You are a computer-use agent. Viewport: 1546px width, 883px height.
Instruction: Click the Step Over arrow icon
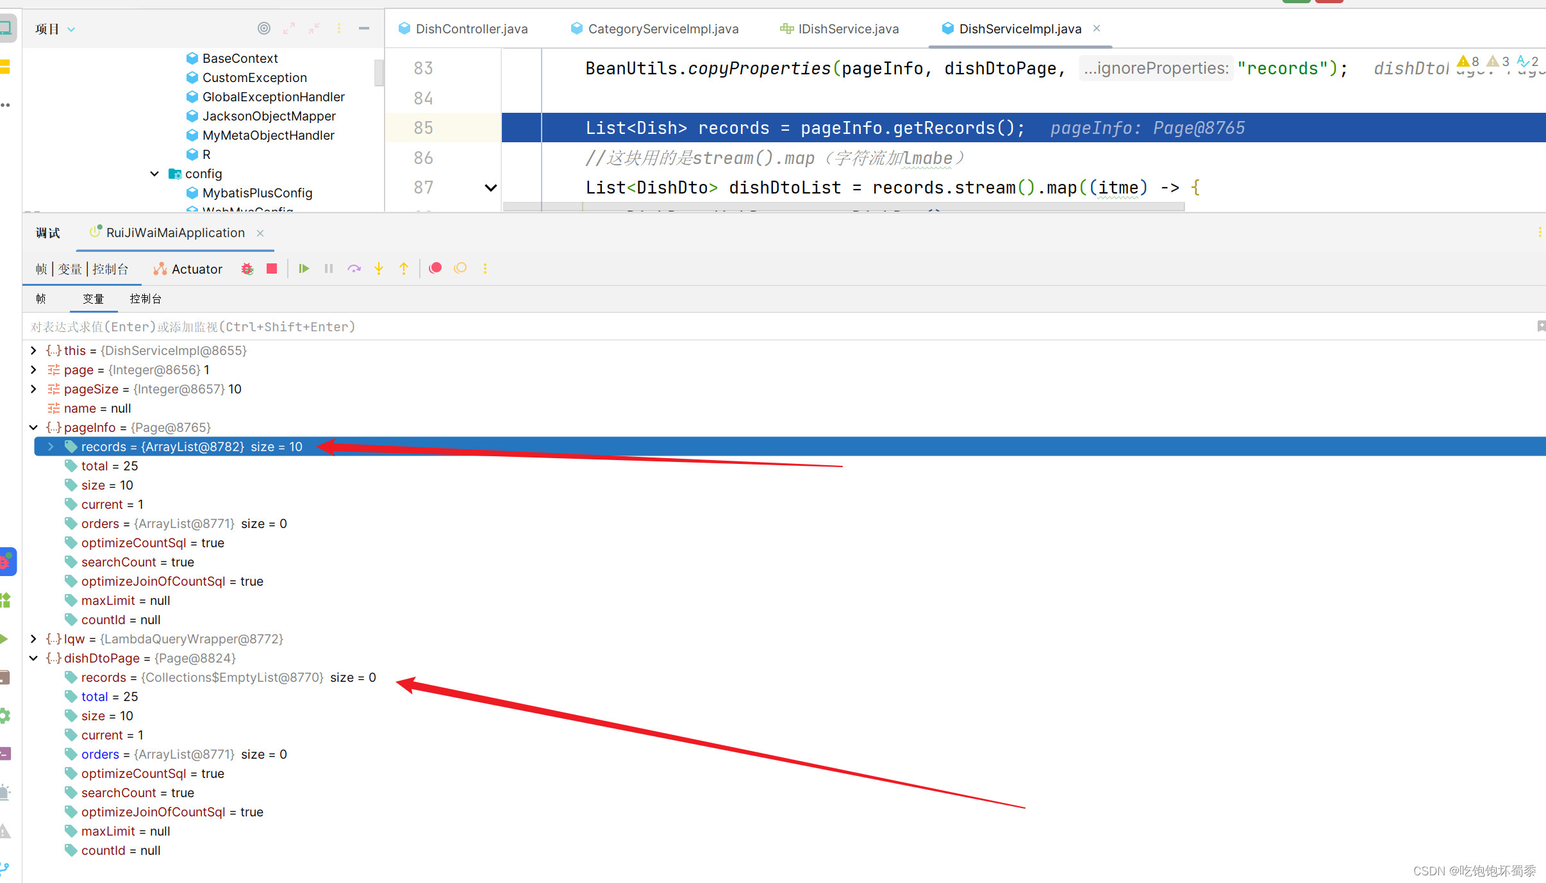coord(354,268)
